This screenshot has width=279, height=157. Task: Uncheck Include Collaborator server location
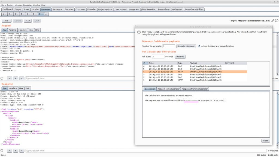click(x=199, y=46)
